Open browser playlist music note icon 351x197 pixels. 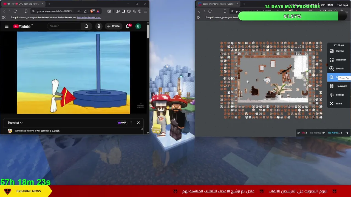[118, 11]
